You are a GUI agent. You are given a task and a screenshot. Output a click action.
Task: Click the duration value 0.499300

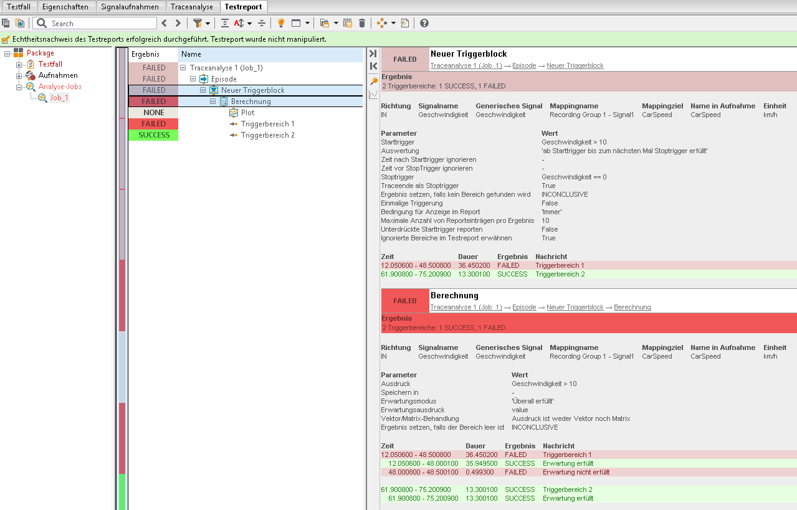pos(480,472)
